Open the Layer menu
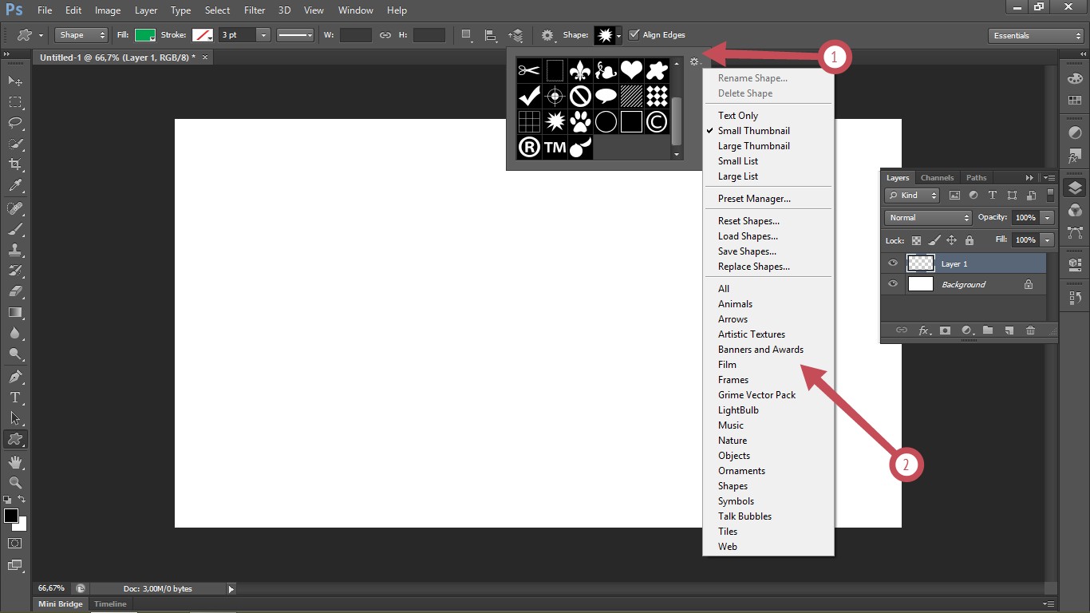1090x613 pixels. tap(146, 10)
